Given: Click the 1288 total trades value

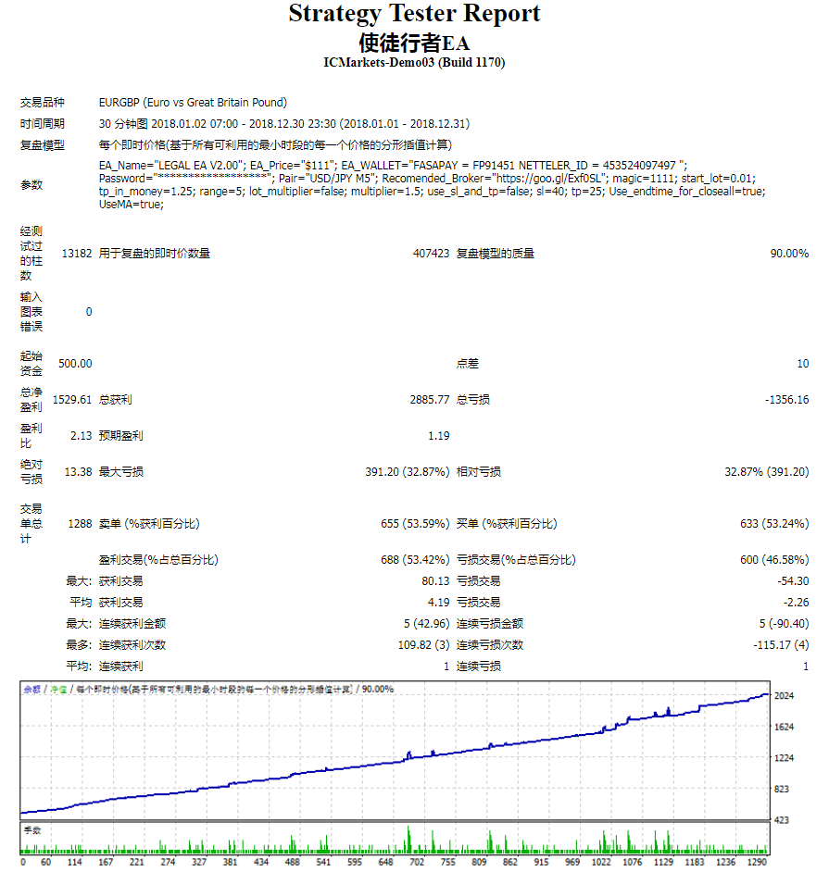Looking at the screenshot, I should coord(80,524).
